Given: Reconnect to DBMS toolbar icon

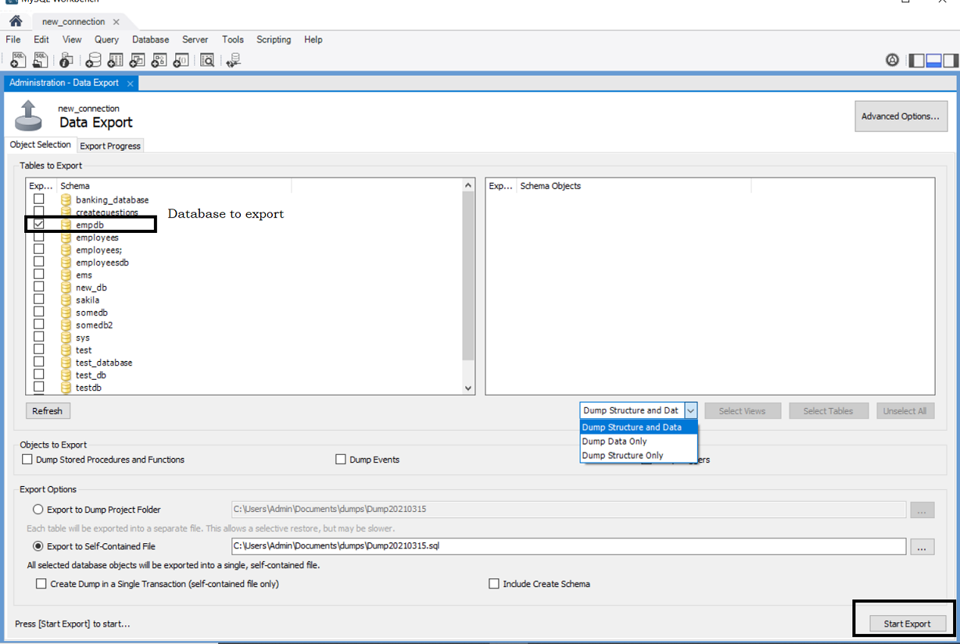Looking at the screenshot, I should pyautogui.click(x=233, y=59).
